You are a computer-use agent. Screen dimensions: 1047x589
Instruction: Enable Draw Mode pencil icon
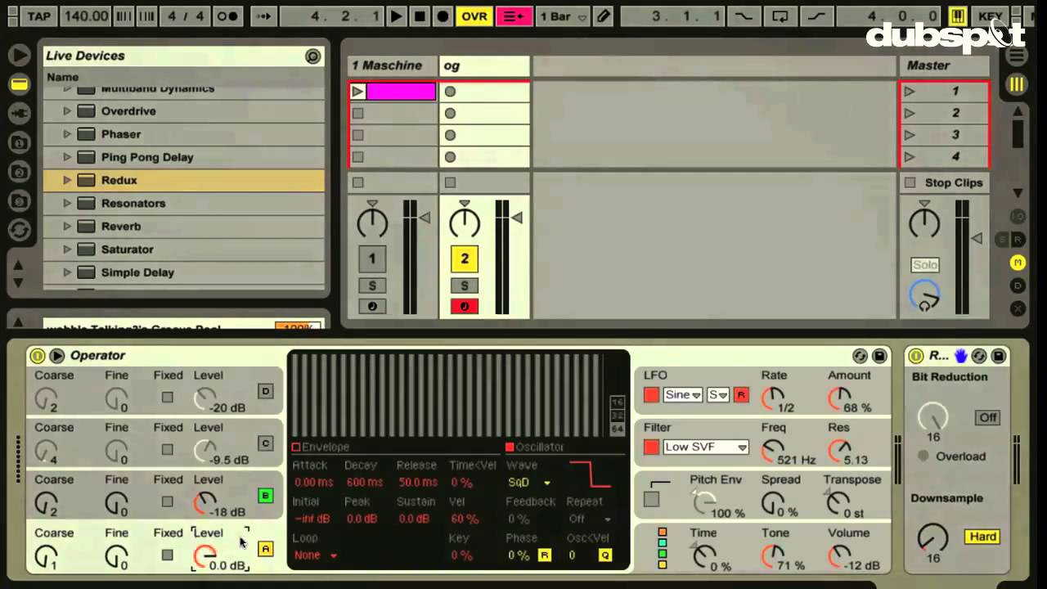pyautogui.click(x=604, y=16)
